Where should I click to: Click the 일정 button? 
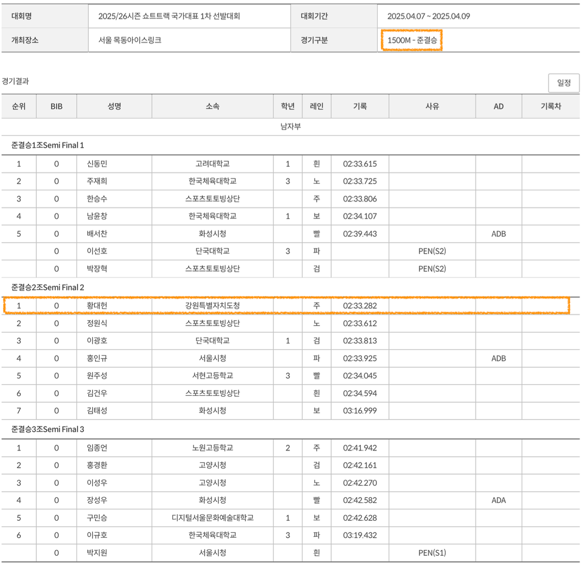click(x=564, y=83)
